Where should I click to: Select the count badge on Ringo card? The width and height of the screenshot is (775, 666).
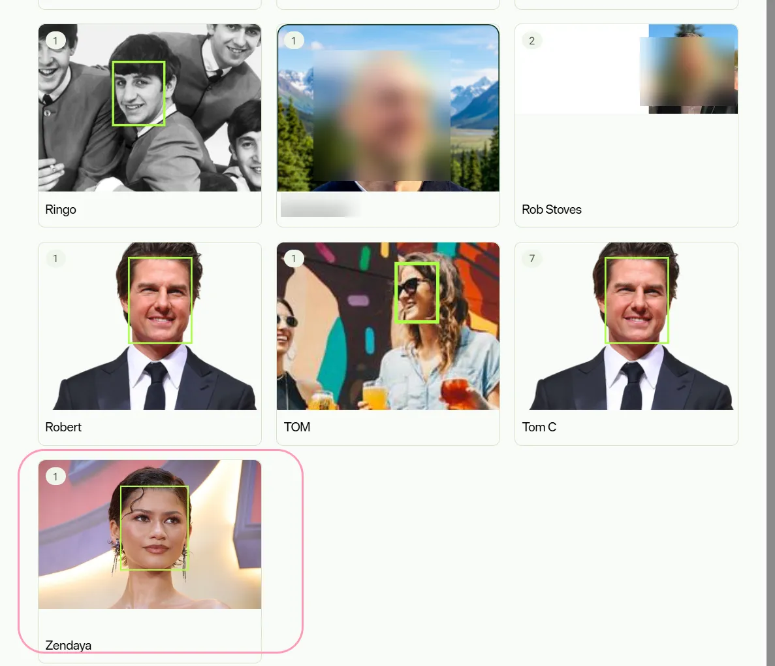55,41
